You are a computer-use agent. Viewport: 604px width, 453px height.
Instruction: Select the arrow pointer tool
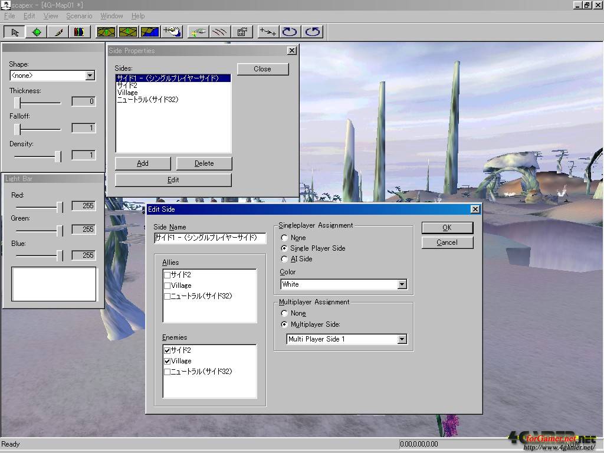pos(15,32)
